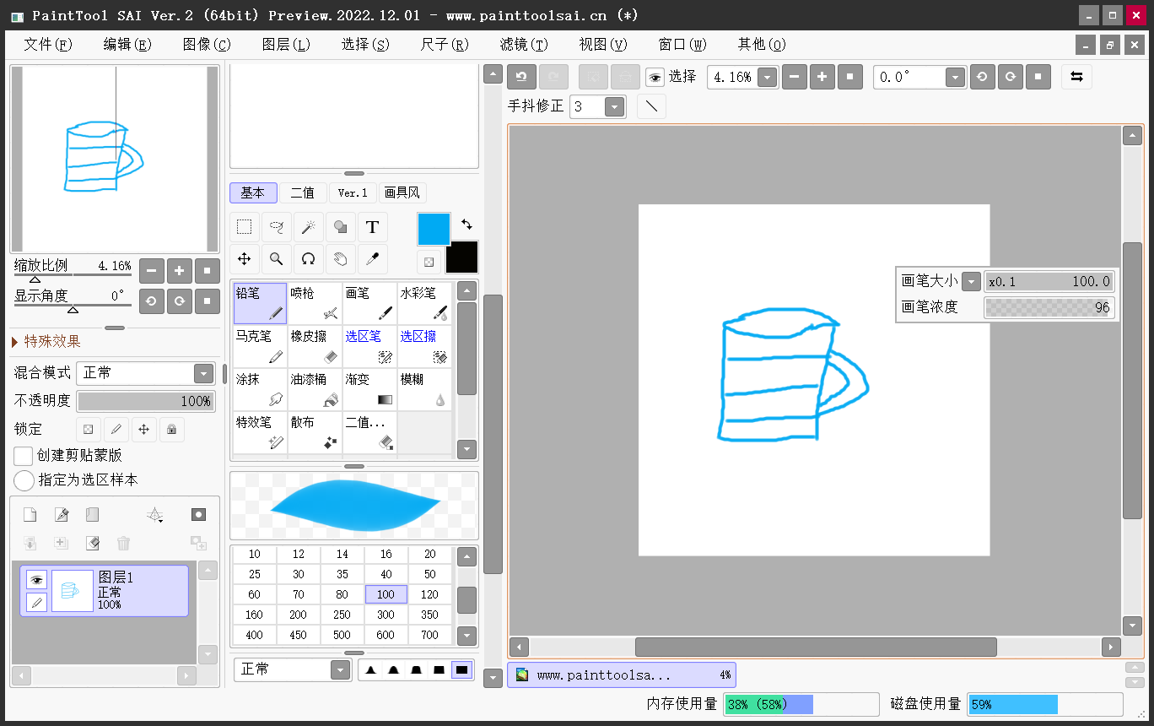Zoom out canvas with toolbar minus button

(x=795, y=77)
